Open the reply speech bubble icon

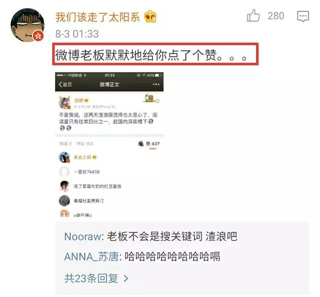[x=303, y=16]
